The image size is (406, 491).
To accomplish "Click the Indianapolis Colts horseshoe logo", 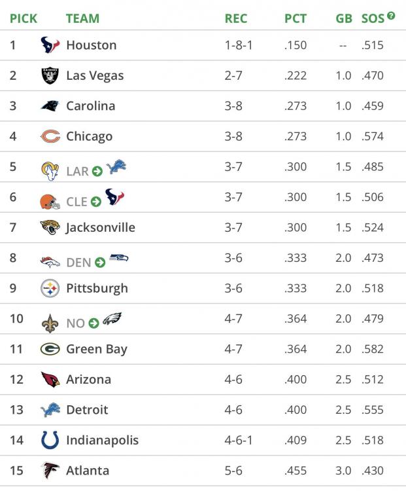I will coord(50,440).
